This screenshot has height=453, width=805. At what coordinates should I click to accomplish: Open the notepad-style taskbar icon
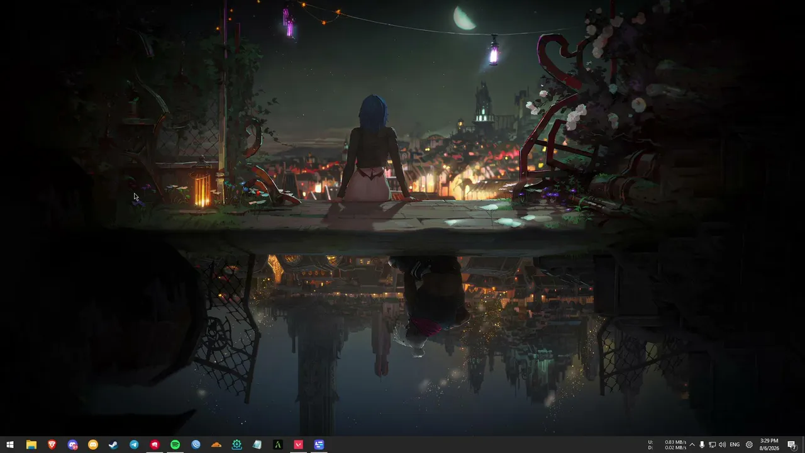coord(257,445)
